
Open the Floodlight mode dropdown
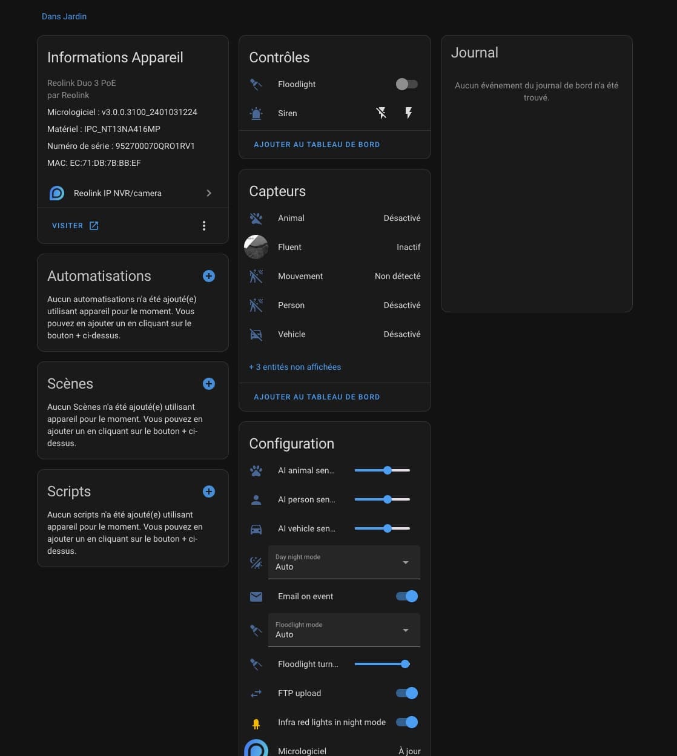coord(344,630)
